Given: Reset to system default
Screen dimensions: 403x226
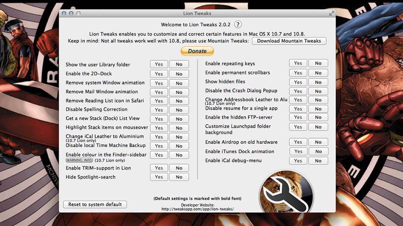Looking at the screenshot, I should [x=95, y=205].
